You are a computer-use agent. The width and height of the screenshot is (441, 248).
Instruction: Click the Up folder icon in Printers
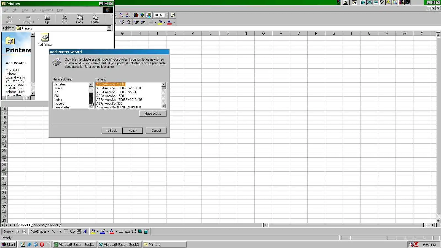47,19
